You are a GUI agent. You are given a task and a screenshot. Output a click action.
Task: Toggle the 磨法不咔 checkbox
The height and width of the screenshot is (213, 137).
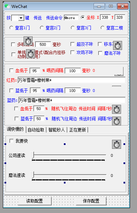[100, 53]
